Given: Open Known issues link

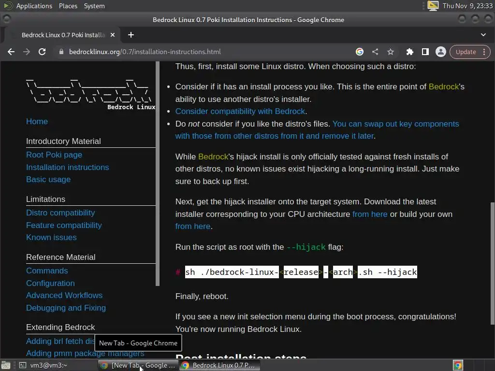Looking at the screenshot, I should tap(51, 238).
